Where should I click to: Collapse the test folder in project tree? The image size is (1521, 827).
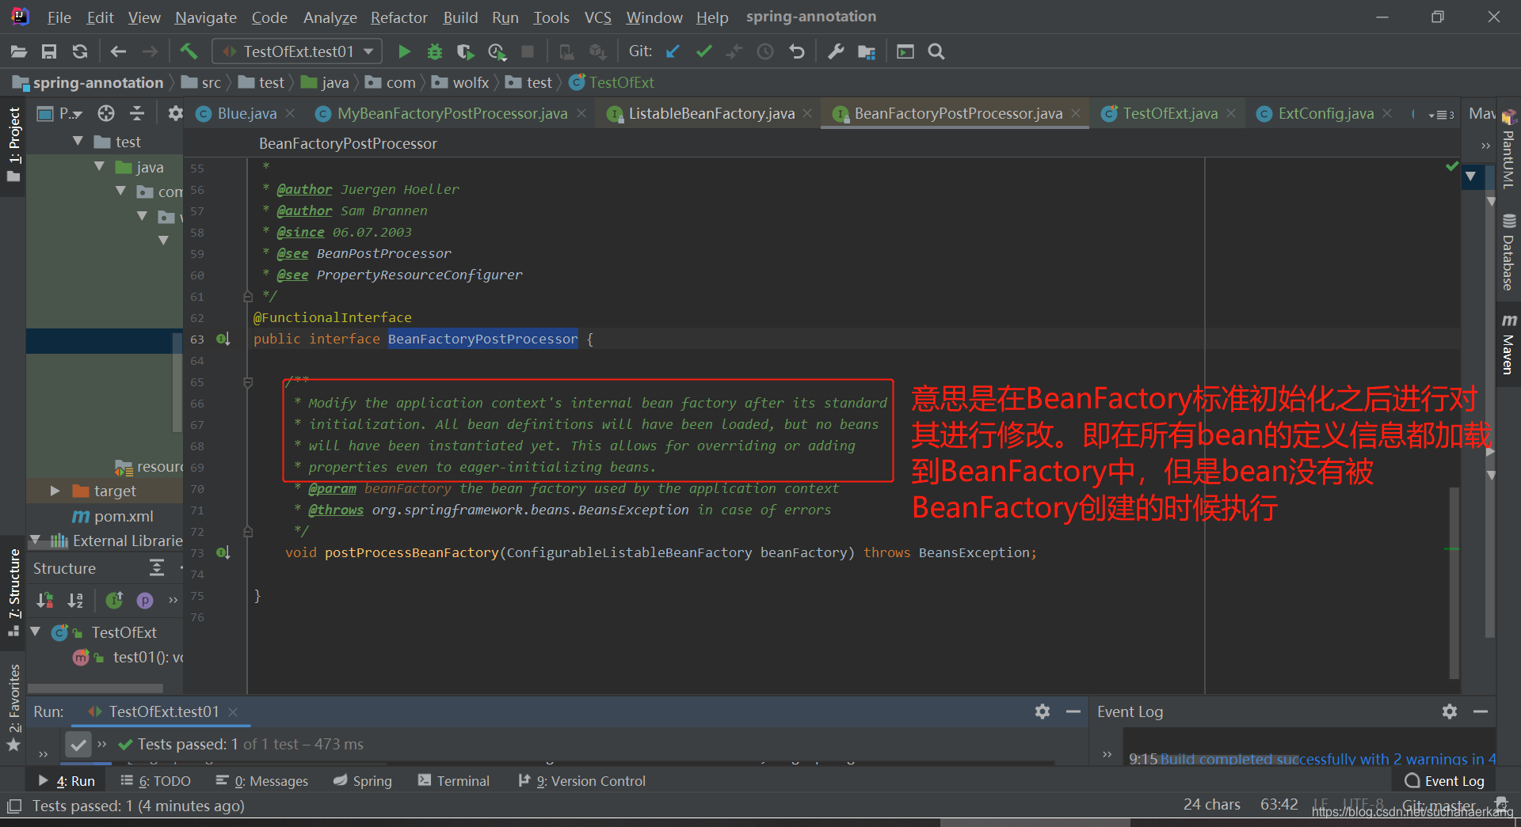pos(78,142)
